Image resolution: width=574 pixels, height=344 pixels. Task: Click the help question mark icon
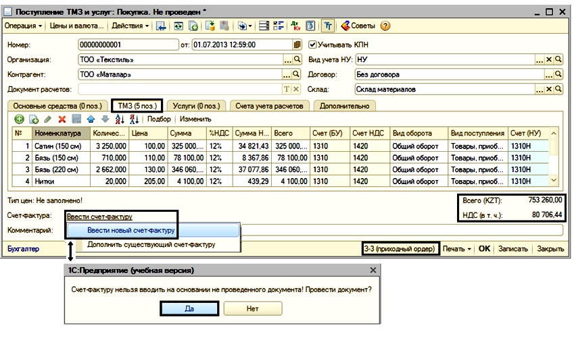[385, 26]
